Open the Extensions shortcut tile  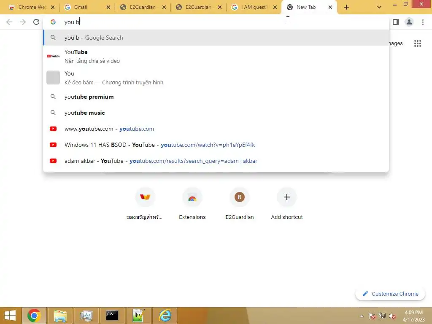click(x=192, y=204)
